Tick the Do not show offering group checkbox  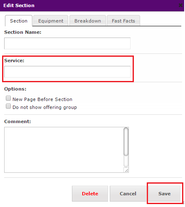point(8,106)
